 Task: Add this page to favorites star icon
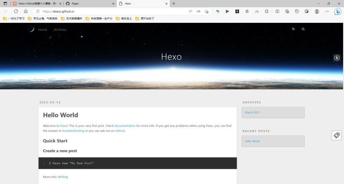click(x=206, y=11)
